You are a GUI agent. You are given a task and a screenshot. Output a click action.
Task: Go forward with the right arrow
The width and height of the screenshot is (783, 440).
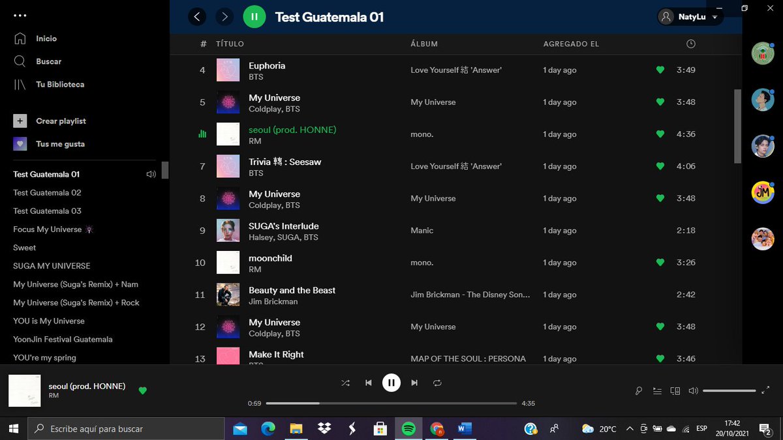tap(224, 17)
